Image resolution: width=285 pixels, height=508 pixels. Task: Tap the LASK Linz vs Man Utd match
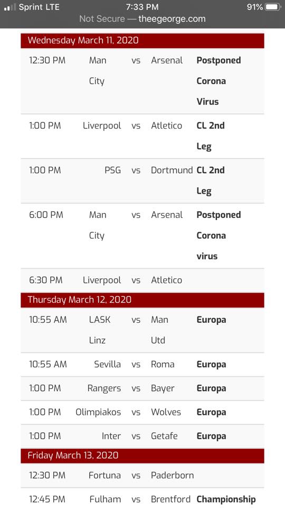click(x=142, y=330)
